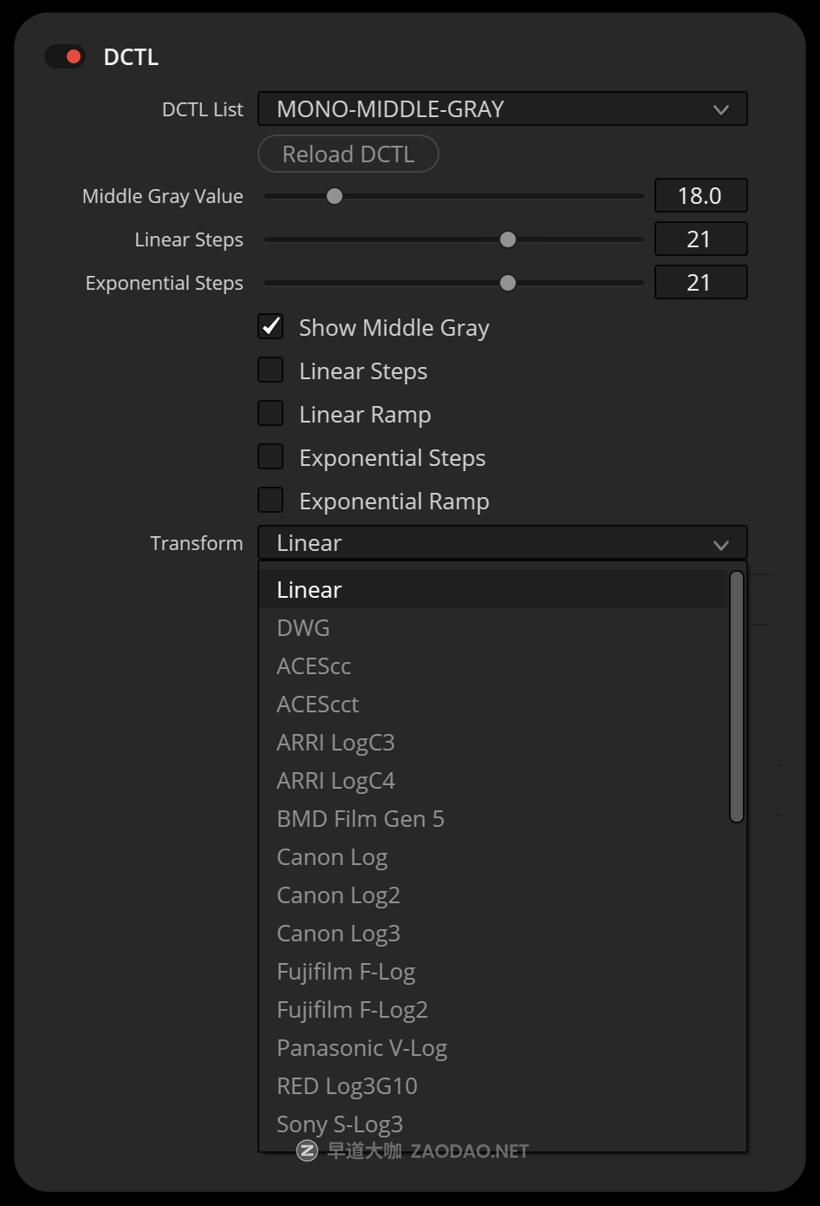Choose ACEScct transform option
Image resolution: width=820 pixels, height=1206 pixels.
(x=317, y=705)
